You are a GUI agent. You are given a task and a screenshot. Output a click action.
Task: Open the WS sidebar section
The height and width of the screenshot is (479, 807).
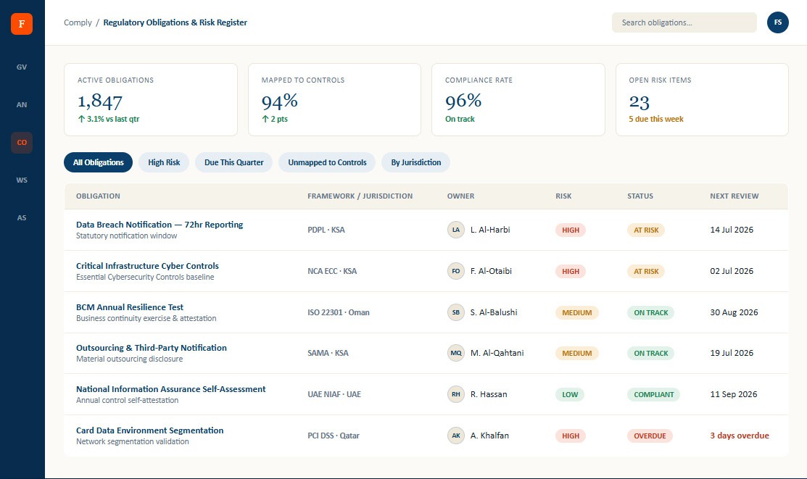22,180
